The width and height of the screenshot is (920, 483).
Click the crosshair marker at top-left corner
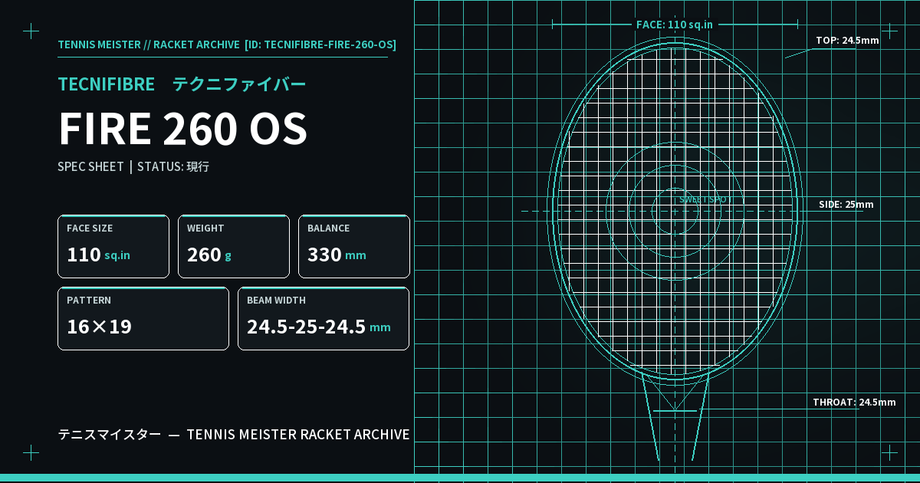(x=31, y=31)
